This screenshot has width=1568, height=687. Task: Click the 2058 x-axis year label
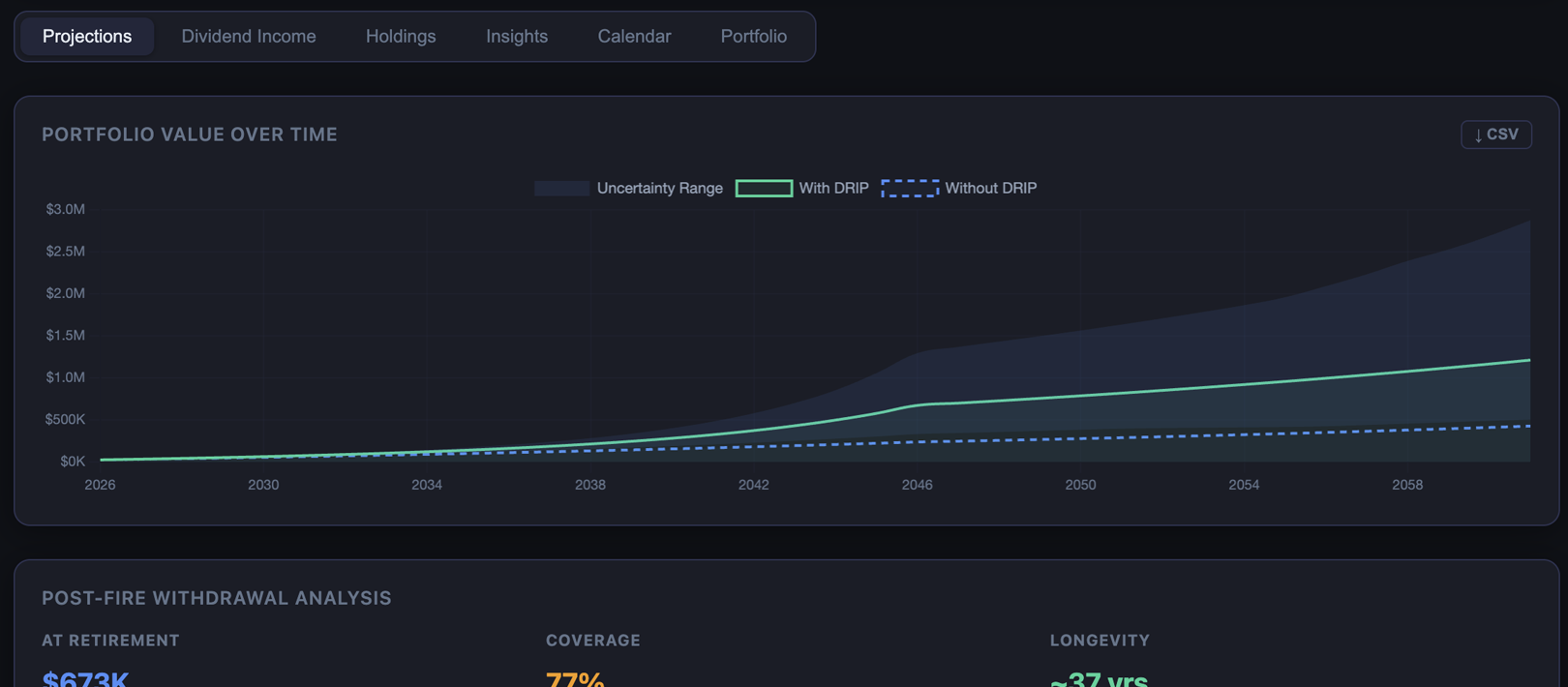[1406, 485]
